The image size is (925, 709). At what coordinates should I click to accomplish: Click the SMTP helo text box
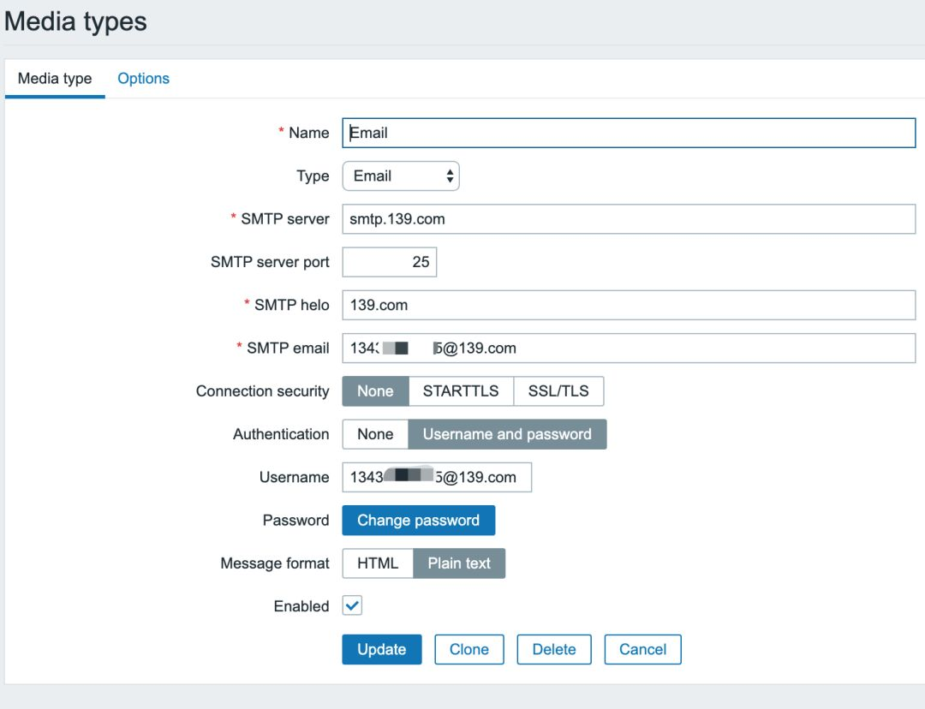629,305
